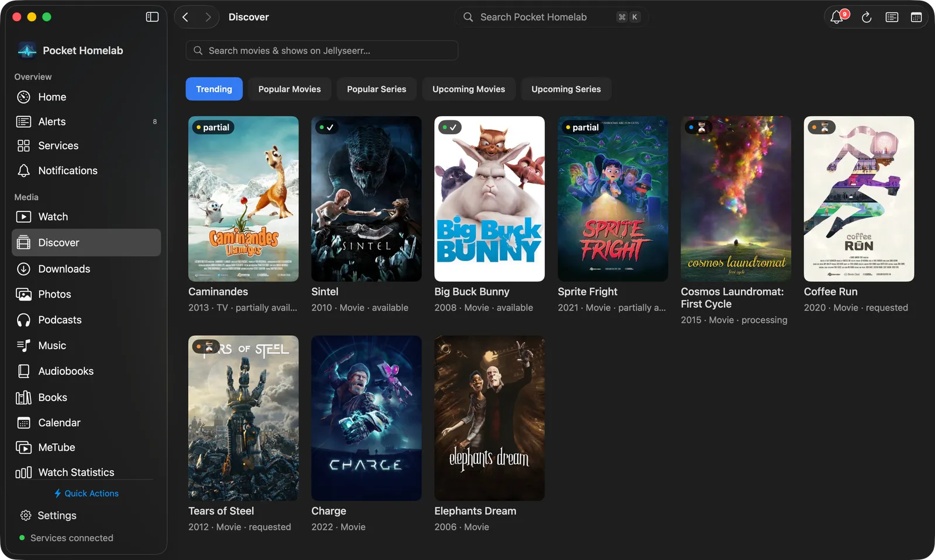Open the Charge poster
This screenshot has height=560, width=935.
(x=366, y=418)
